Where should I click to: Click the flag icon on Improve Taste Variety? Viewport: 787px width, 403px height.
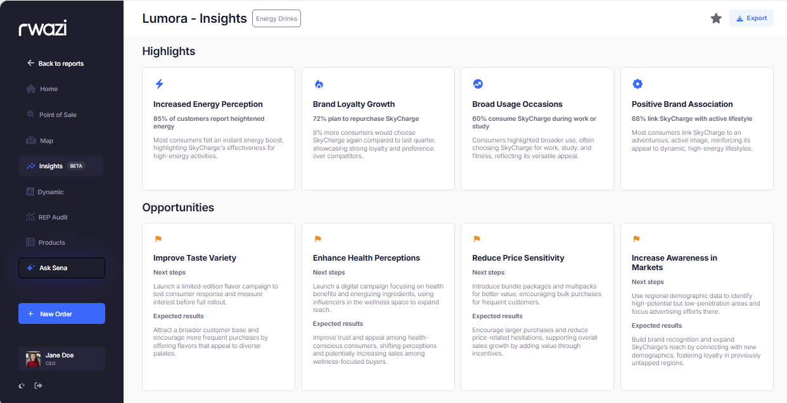click(158, 239)
